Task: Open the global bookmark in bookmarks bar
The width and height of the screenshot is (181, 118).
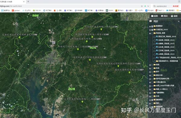Action: [x=16, y=11]
